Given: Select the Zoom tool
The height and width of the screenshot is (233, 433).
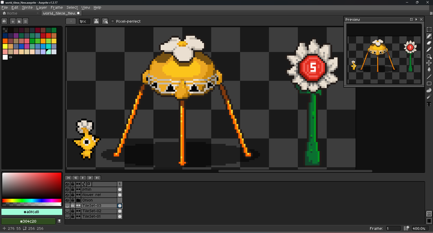Looking at the screenshot, I should [x=429, y=56].
